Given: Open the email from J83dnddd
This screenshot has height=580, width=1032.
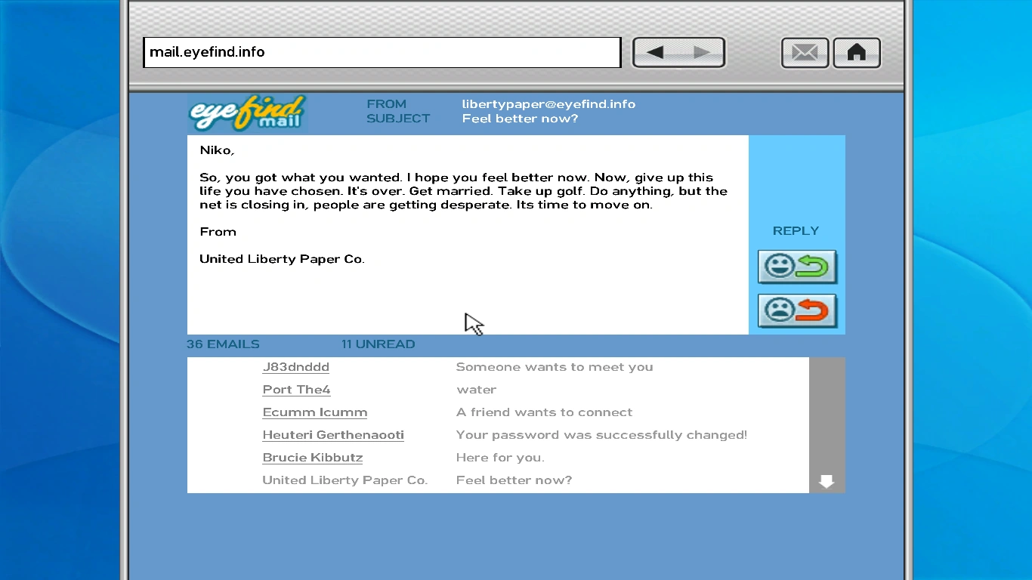Looking at the screenshot, I should pyautogui.click(x=296, y=367).
